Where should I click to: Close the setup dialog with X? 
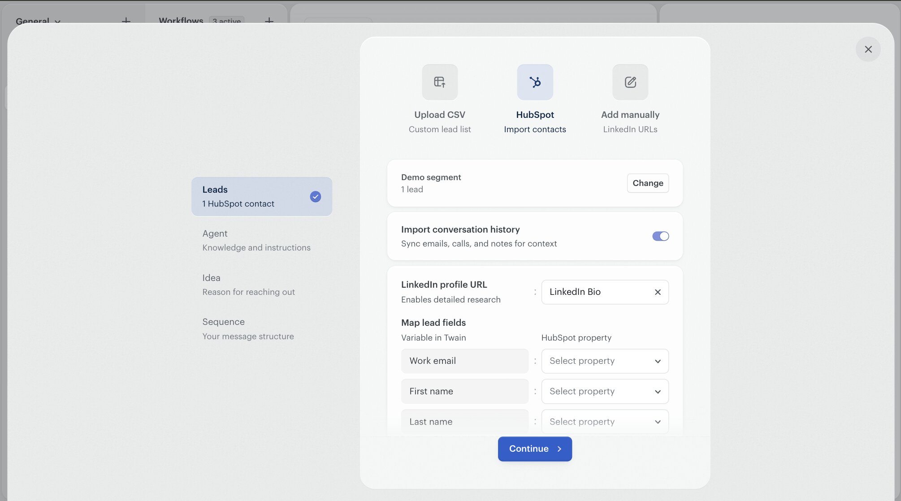868,49
